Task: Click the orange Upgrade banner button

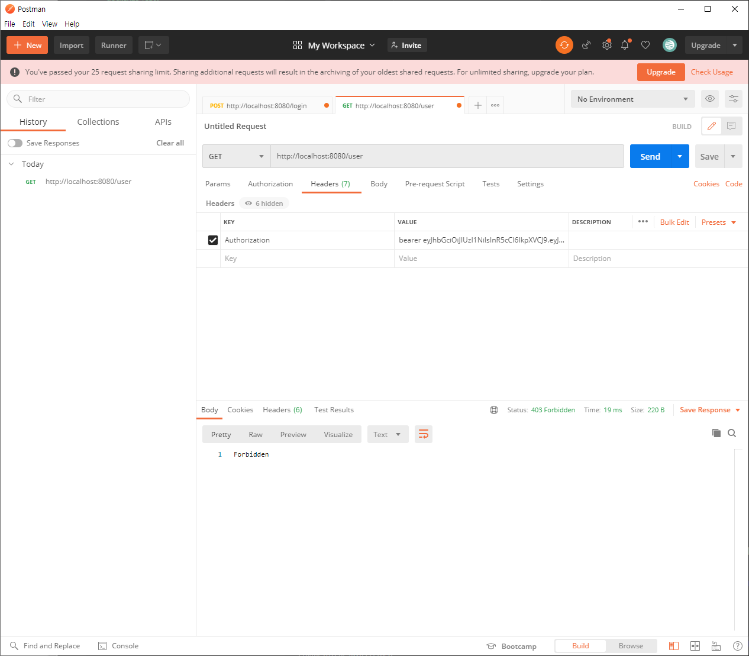Action: [x=661, y=72]
